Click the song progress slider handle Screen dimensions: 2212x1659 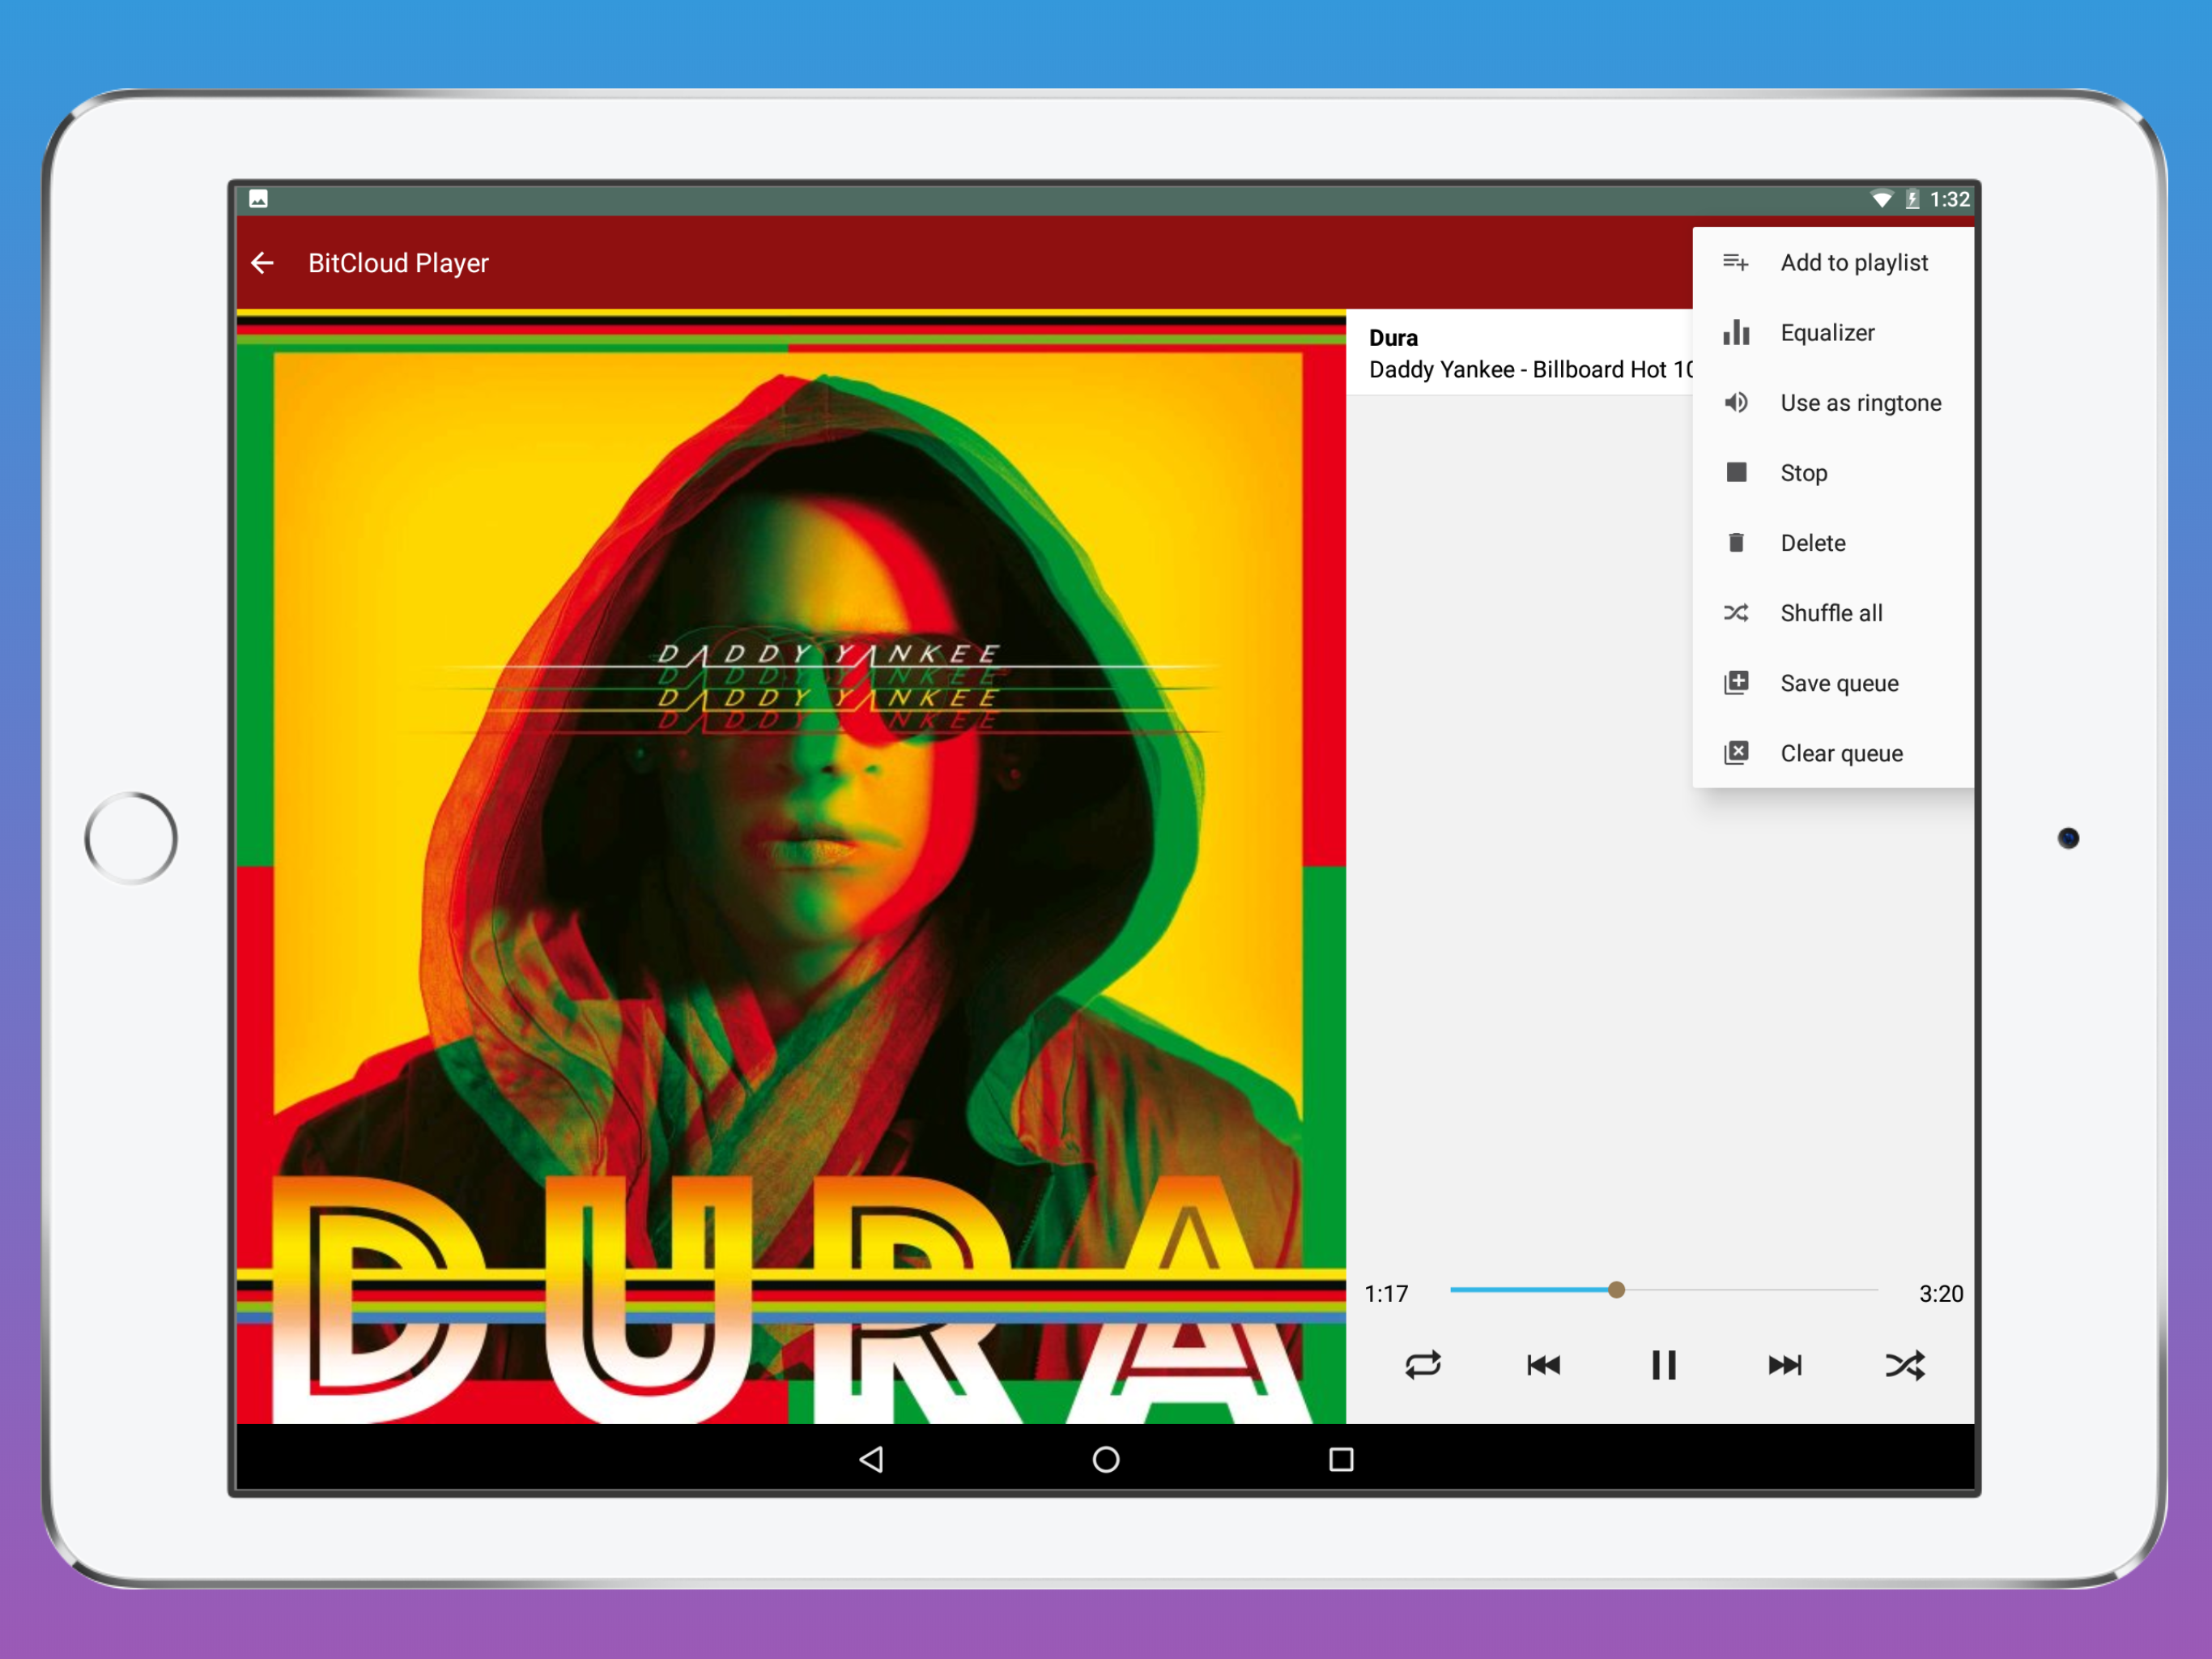point(1616,1290)
